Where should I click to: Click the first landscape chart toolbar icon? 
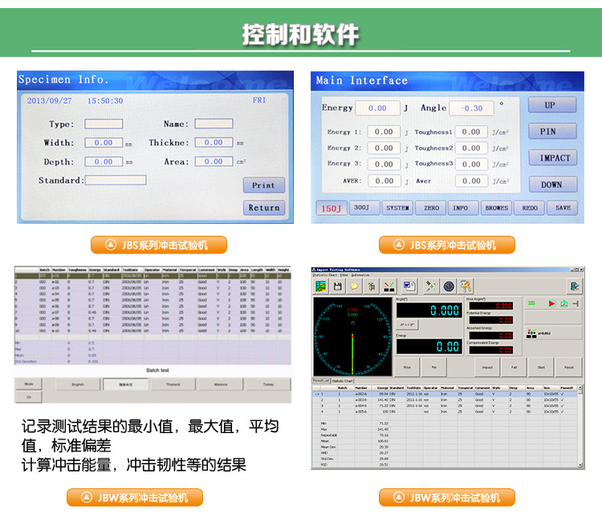(x=321, y=285)
